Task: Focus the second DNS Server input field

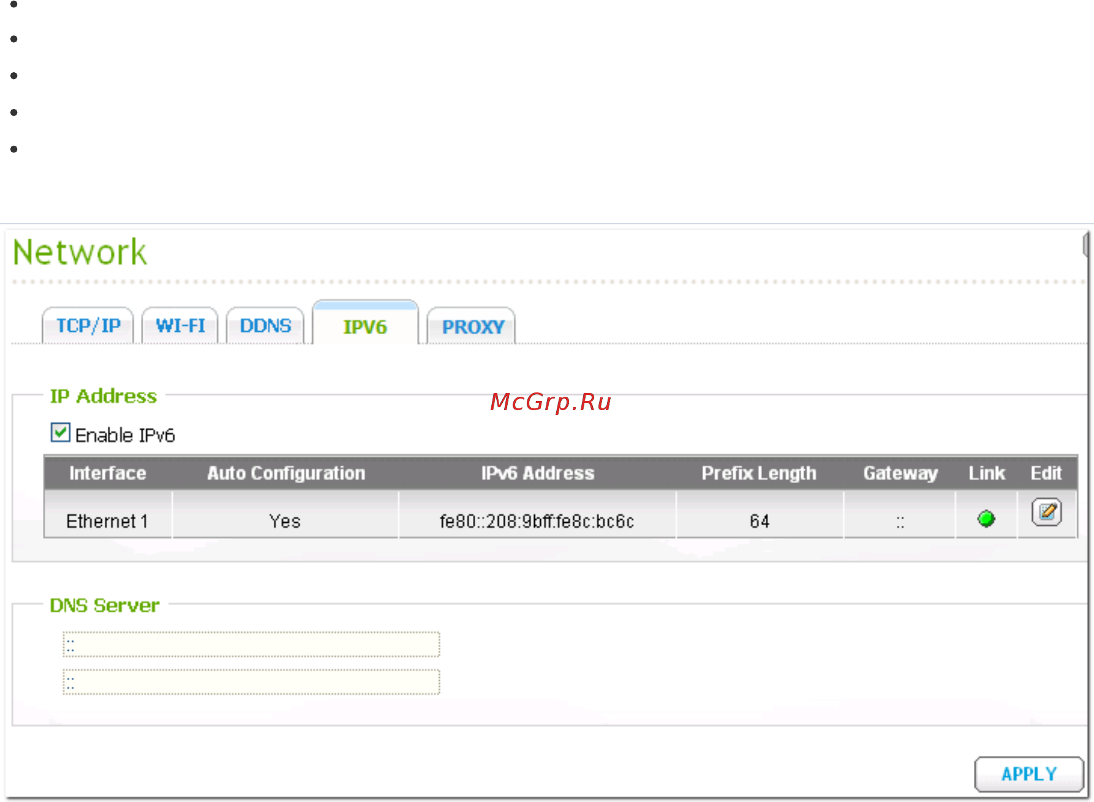Action: (x=251, y=681)
